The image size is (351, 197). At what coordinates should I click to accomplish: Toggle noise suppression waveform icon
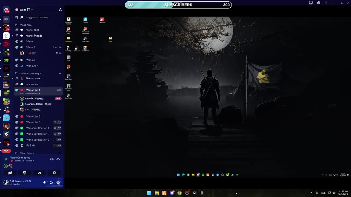click(52, 159)
